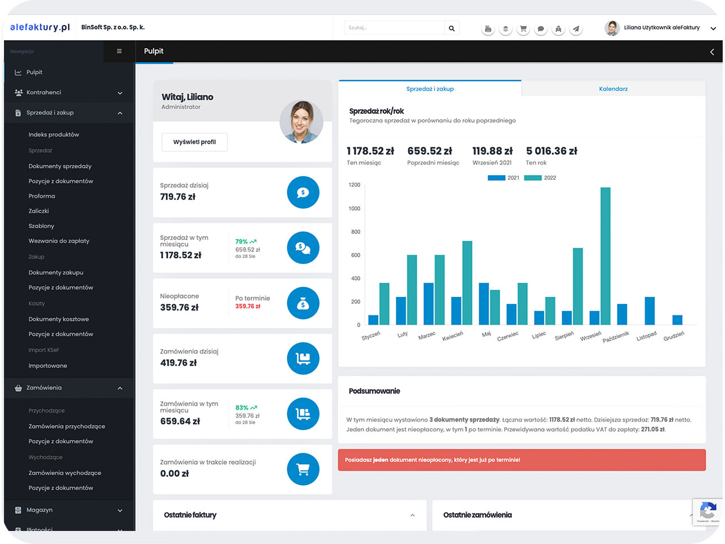Click the Sprzedaż w tym miesiącu round icon

pos(303,248)
